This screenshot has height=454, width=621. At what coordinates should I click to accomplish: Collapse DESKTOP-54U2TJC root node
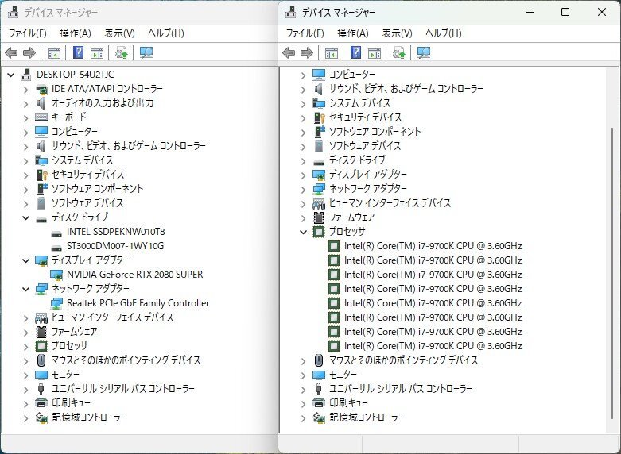click(10, 75)
